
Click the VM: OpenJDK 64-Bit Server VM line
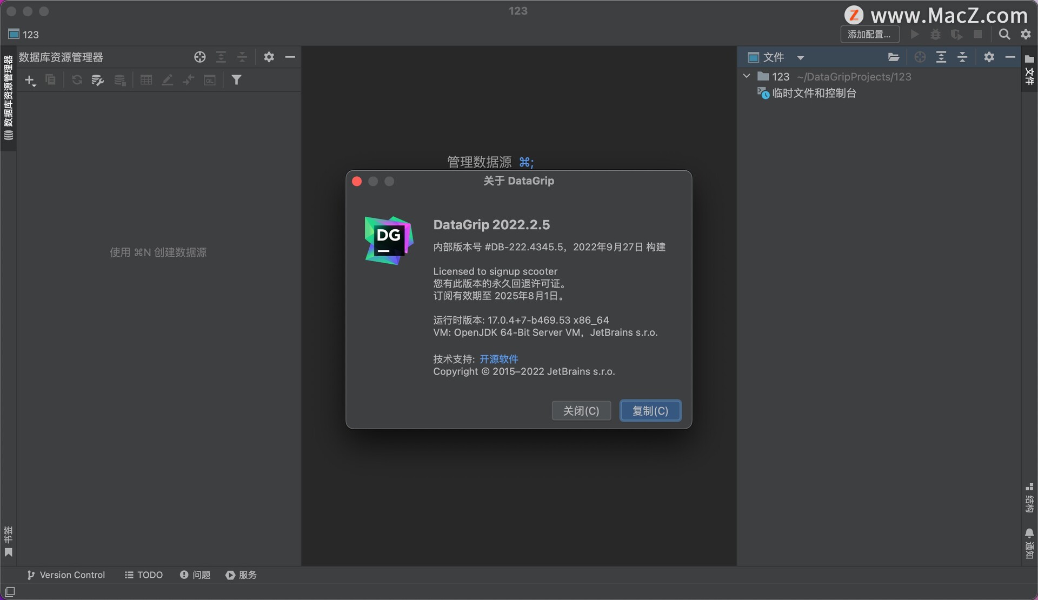coord(545,332)
